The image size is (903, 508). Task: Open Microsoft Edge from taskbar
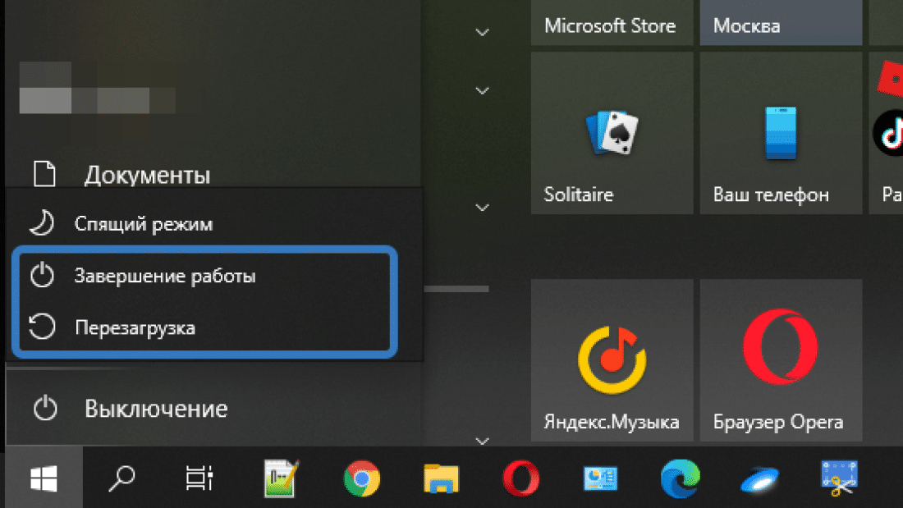[x=681, y=478]
